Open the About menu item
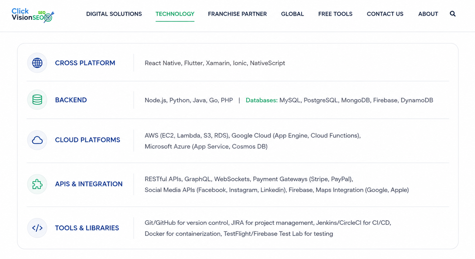Screen dimensions: 475x259 click(428, 14)
